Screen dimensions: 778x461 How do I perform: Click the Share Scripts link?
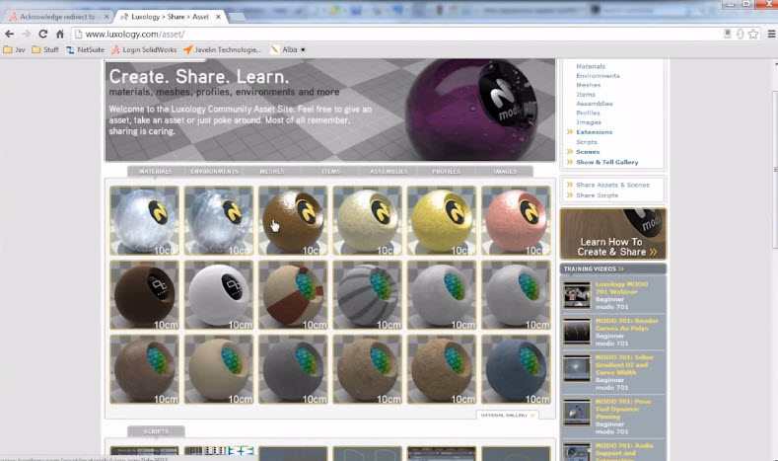click(x=597, y=195)
